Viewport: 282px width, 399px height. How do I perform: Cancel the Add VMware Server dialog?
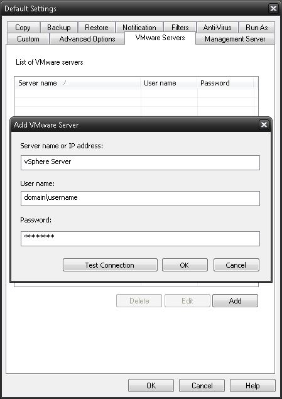(236, 265)
